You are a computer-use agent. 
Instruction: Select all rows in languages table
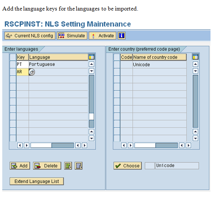(x=13, y=57)
